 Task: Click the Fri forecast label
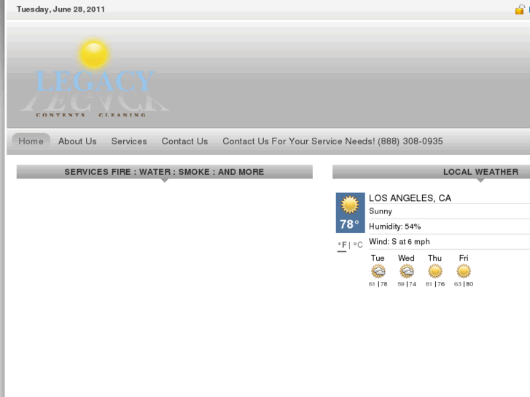point(464,258)
